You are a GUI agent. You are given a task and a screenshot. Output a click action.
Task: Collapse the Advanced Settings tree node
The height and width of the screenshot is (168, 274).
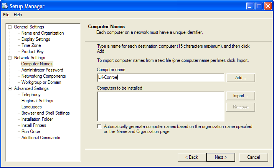click(10, 88)
